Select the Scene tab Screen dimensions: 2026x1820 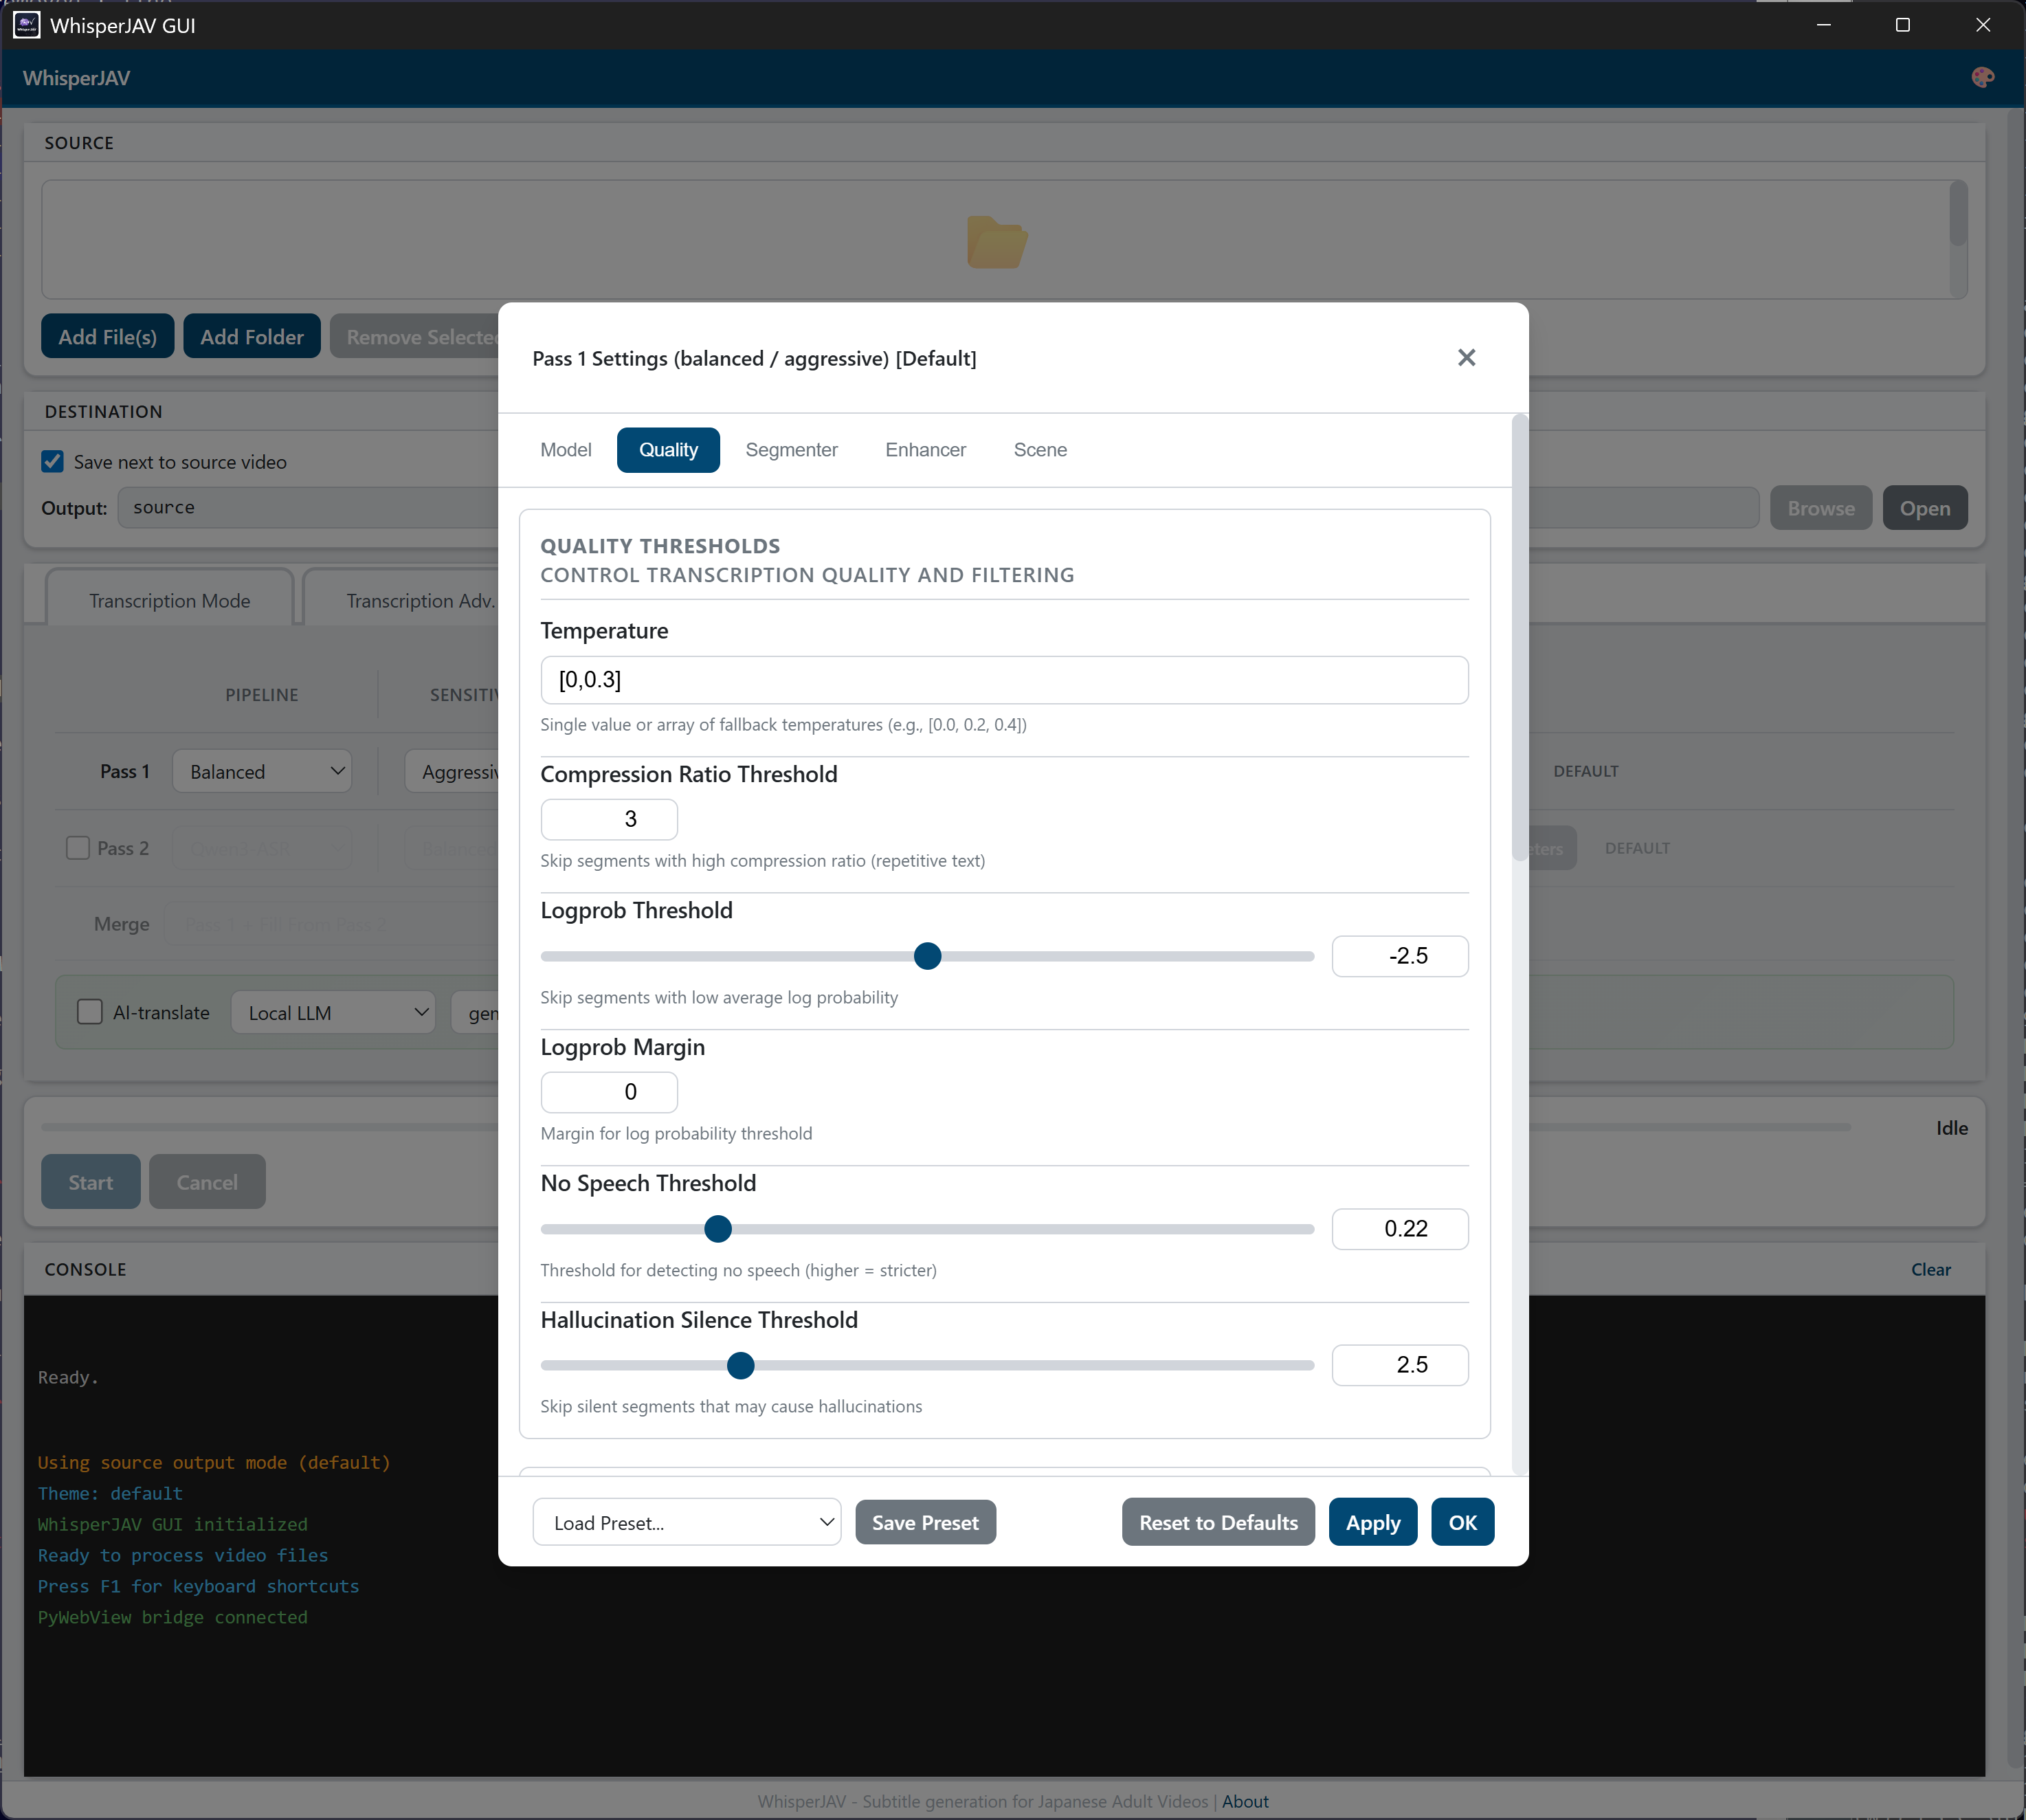click(x=1040, y=450)
